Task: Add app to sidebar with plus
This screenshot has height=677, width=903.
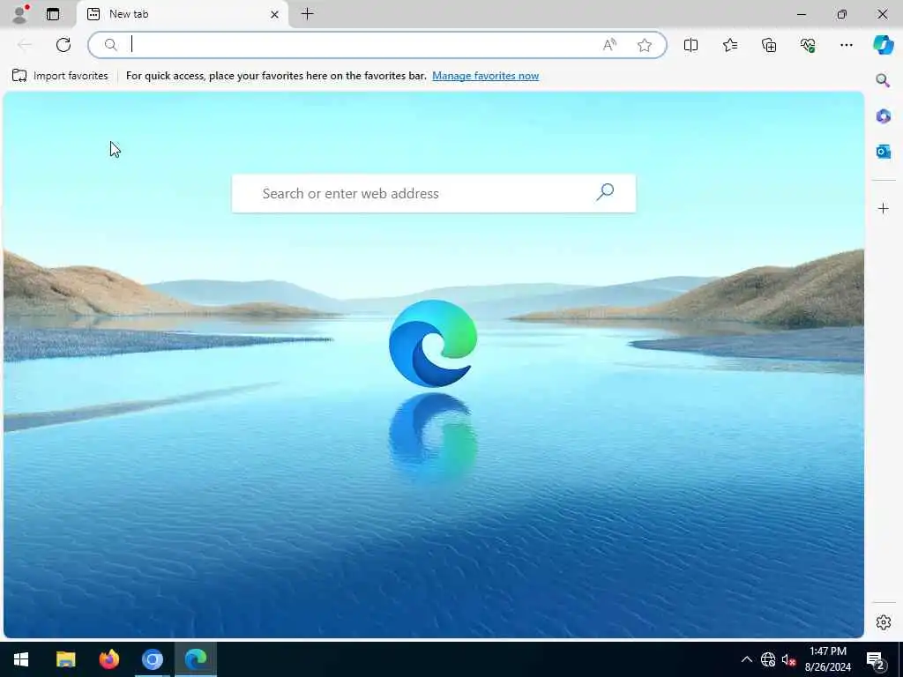Action: pos(884,208)
